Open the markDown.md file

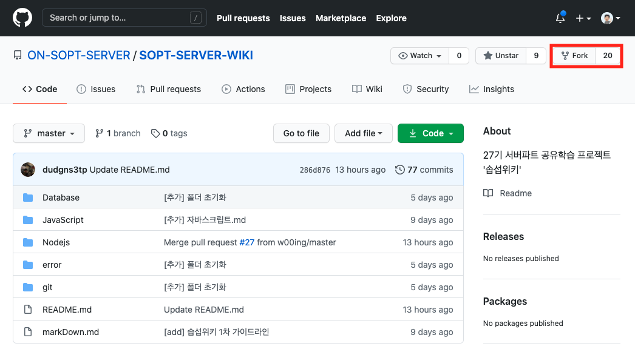coord(71,332)
